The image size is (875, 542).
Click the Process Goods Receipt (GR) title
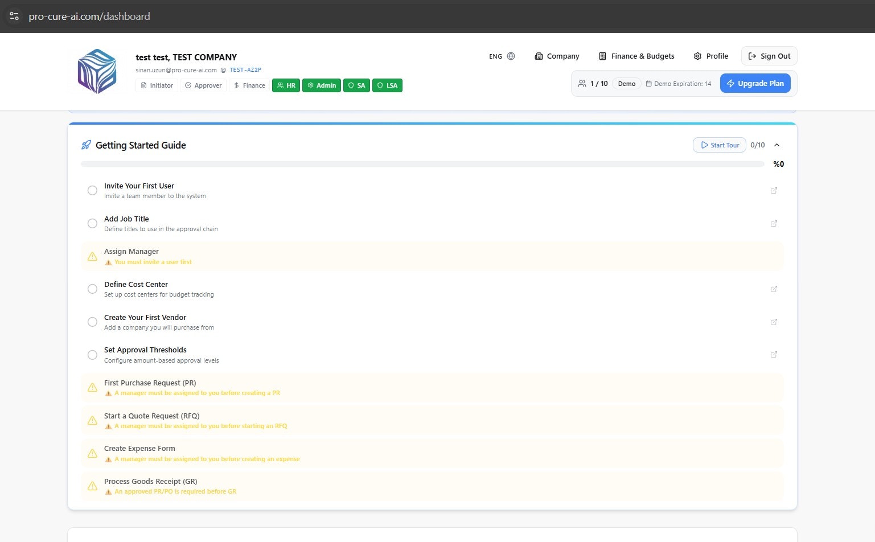151,482
